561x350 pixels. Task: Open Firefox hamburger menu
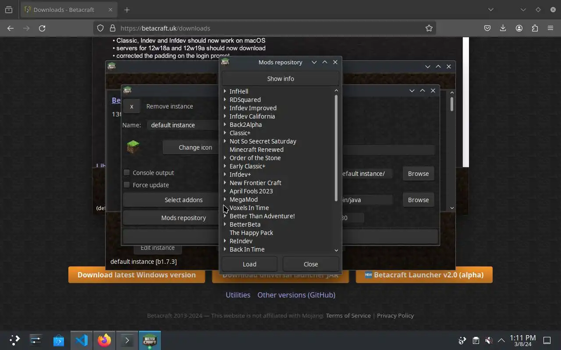pos(550,28)
